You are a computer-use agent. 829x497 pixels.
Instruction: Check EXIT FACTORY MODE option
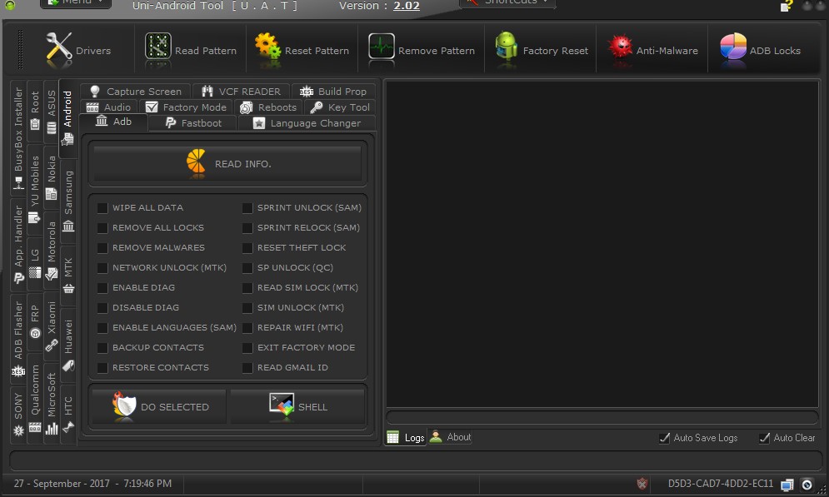(247, 347)
